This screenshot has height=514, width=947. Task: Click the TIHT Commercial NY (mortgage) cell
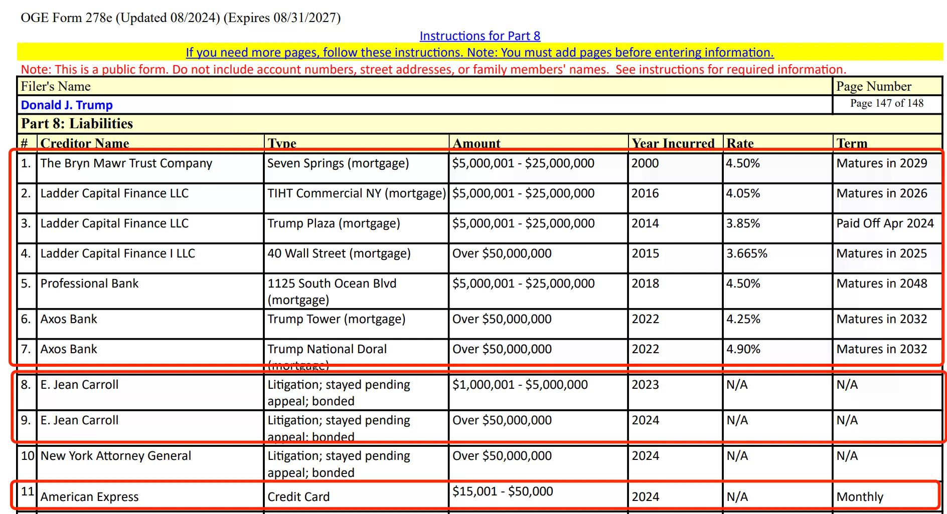click(356, 194)
